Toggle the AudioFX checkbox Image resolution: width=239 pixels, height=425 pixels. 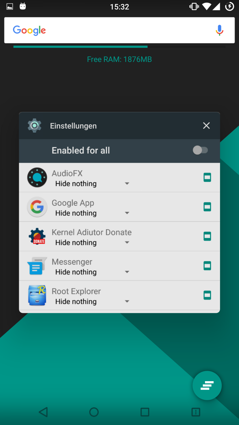coord(207,177)
